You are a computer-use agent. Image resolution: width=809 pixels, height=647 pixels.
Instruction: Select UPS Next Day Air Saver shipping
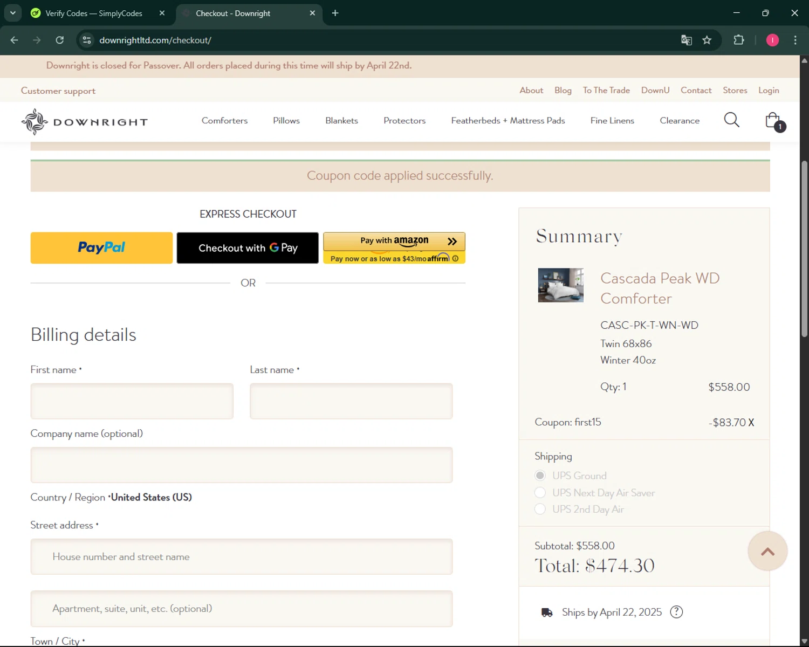(540, 492)
